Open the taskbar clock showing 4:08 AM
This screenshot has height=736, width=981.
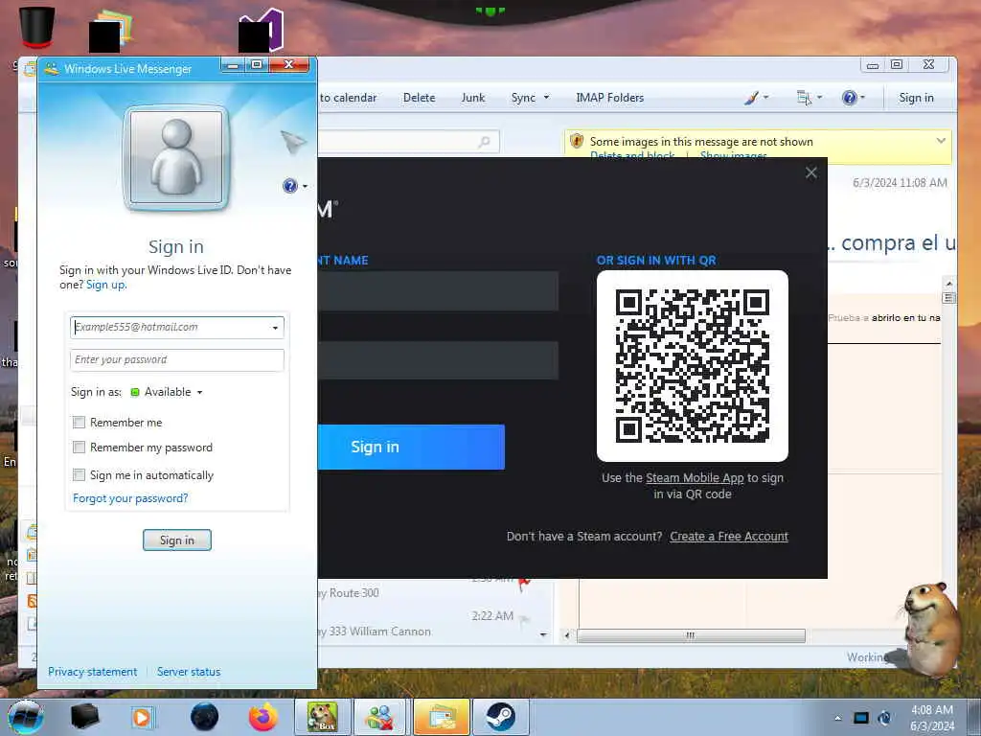931,718
